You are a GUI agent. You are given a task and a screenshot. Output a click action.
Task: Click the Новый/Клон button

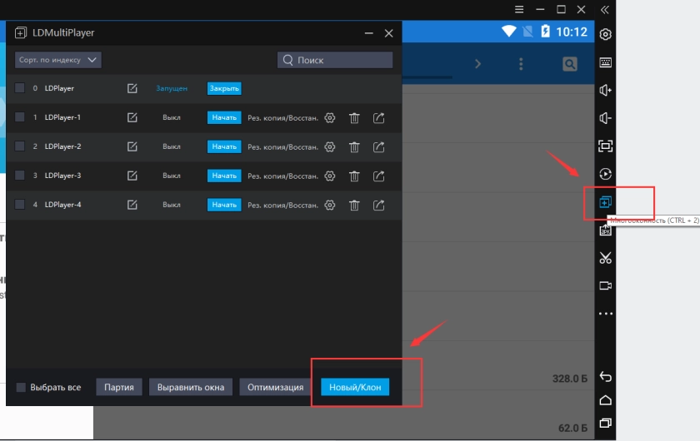(x=355, y=387)
